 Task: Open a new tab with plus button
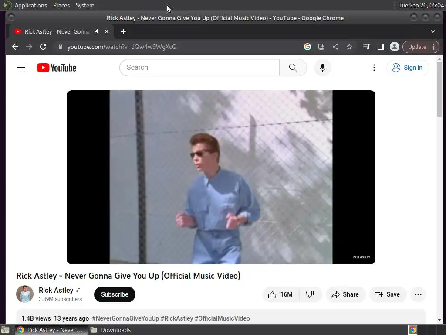[123, 31]
